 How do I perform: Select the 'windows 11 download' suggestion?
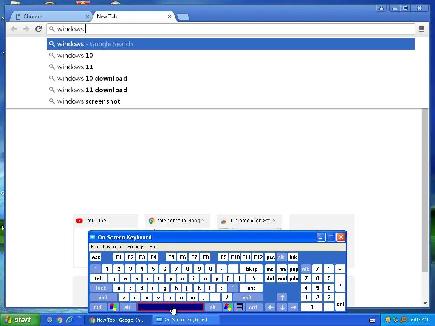(231, 90)
